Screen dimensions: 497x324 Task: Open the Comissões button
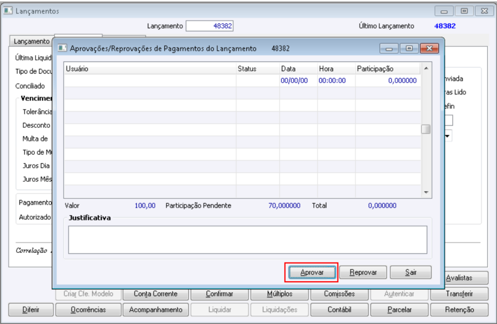pyautogui.click(x=339, y=294)
